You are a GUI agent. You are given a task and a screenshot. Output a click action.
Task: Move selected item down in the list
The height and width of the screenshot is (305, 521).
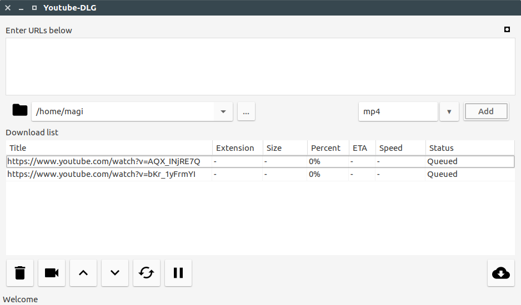(x=115, y=273)
